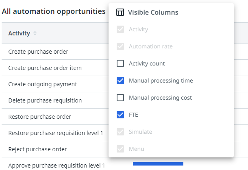The image size is (248, 170).
Task: Click the disabled Automation rate checkbox
Action: [x=120, y=46]
